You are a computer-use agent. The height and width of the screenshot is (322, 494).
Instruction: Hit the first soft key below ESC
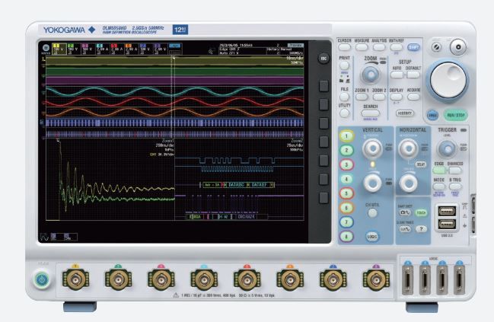323,86
